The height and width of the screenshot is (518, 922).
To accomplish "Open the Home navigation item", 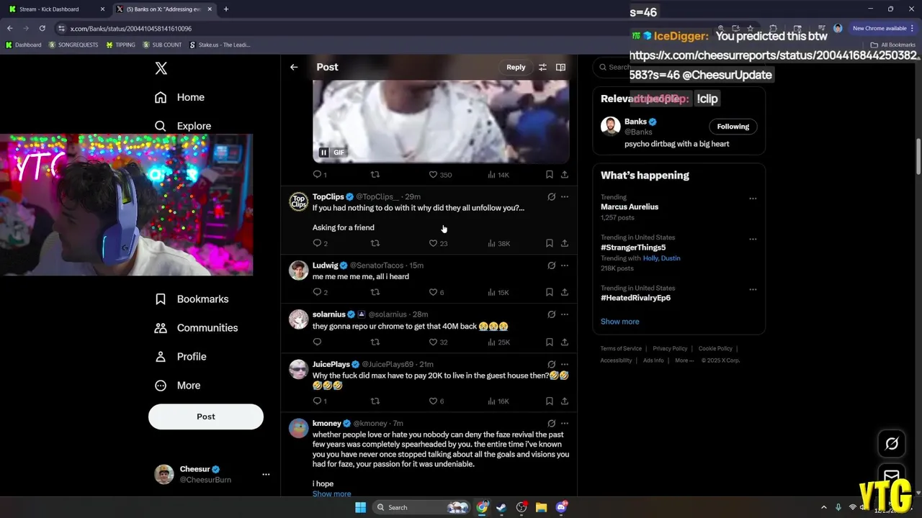I will click(x=179, y=97).
